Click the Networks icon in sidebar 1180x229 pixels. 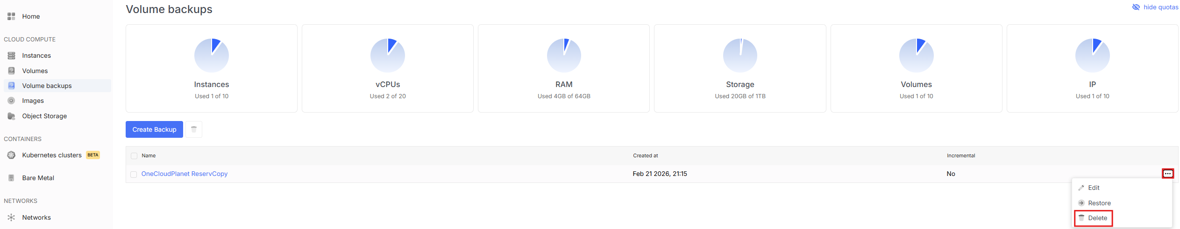point(11,217)
